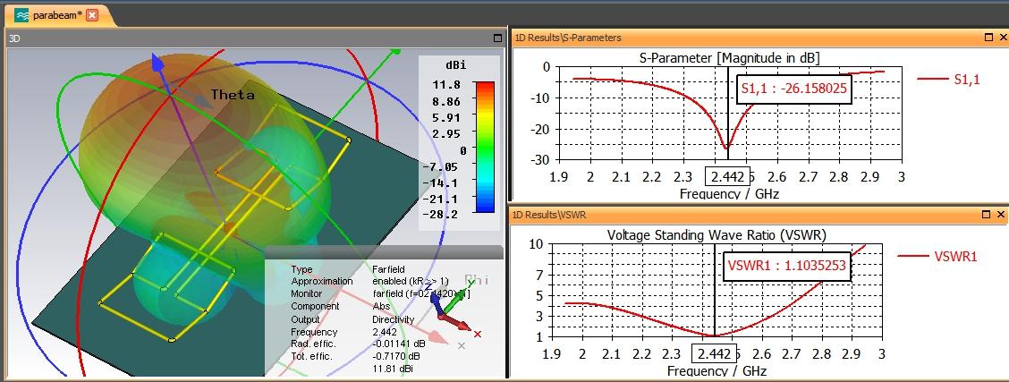Click the Theta axis label
The image size is (1009, 382).
233,95
